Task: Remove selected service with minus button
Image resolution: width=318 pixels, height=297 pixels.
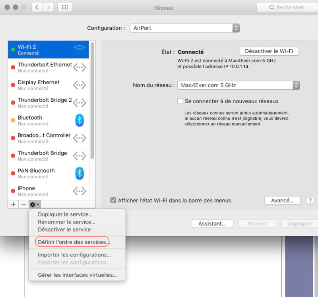Action: pos(24,204)
